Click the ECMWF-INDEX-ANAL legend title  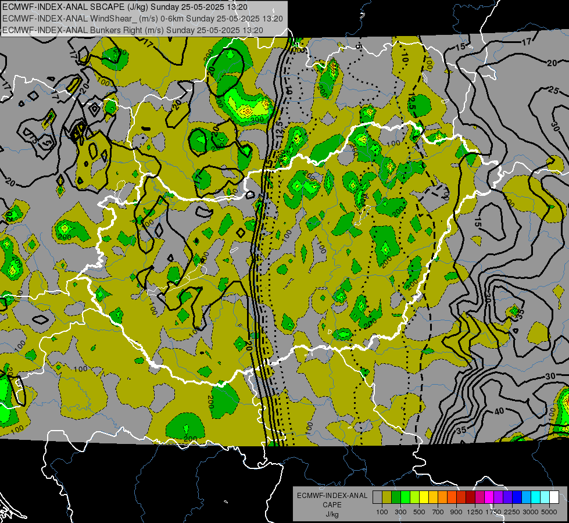point(332,496)
